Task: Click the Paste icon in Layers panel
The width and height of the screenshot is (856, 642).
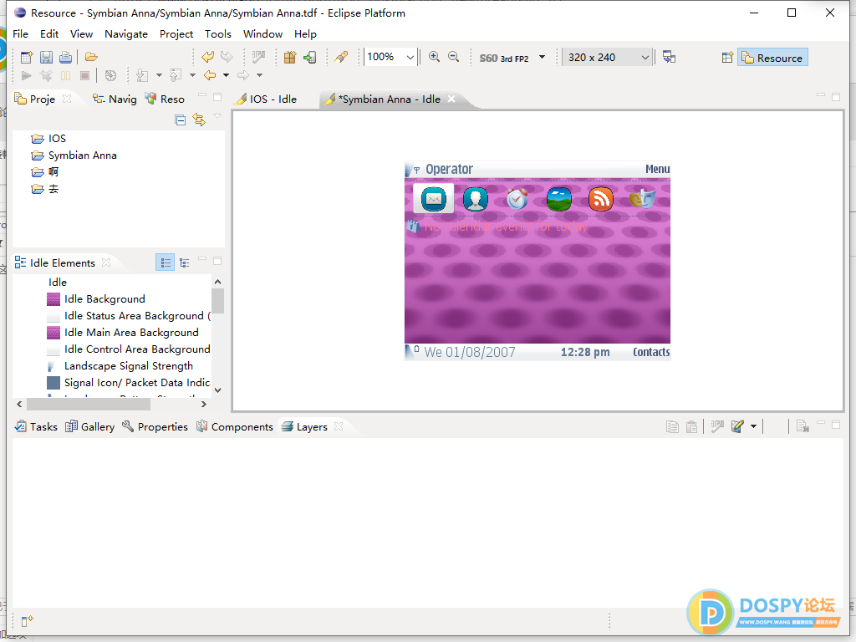Action: pos(691,427)
